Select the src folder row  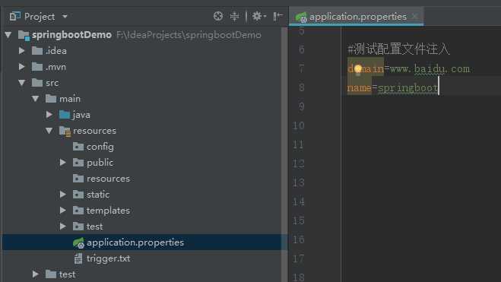(142, 83)
